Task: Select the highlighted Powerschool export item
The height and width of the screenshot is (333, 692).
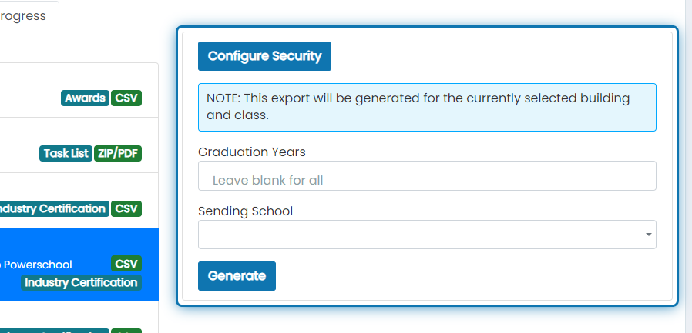Action: pyautogui.click(x=79, y=265)
